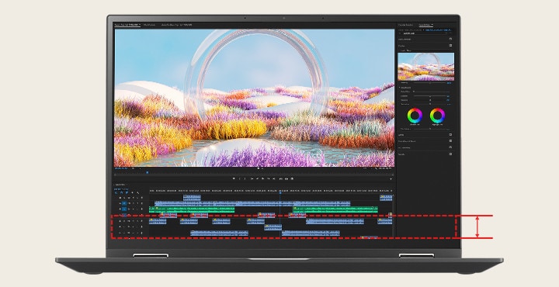Toggle Linked Selection in the timeline header
This screenshot has width=559, height=287.
(127, 192)
